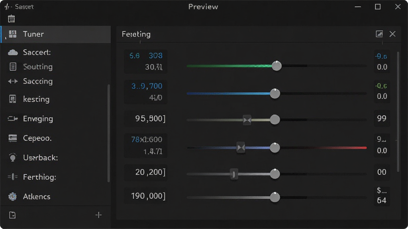
Task: Click the lightbulb icon beside Userback
Action: [12, 157]
